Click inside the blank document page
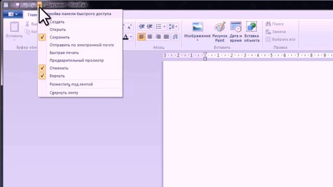 pyautogui.click(x=248, y=124)
